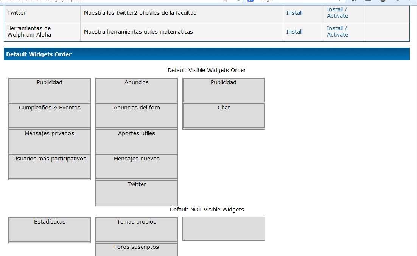Screen dimensions: 417x256
Task: Click the empty box beside Temas propios
Action: tap(224, 229)
